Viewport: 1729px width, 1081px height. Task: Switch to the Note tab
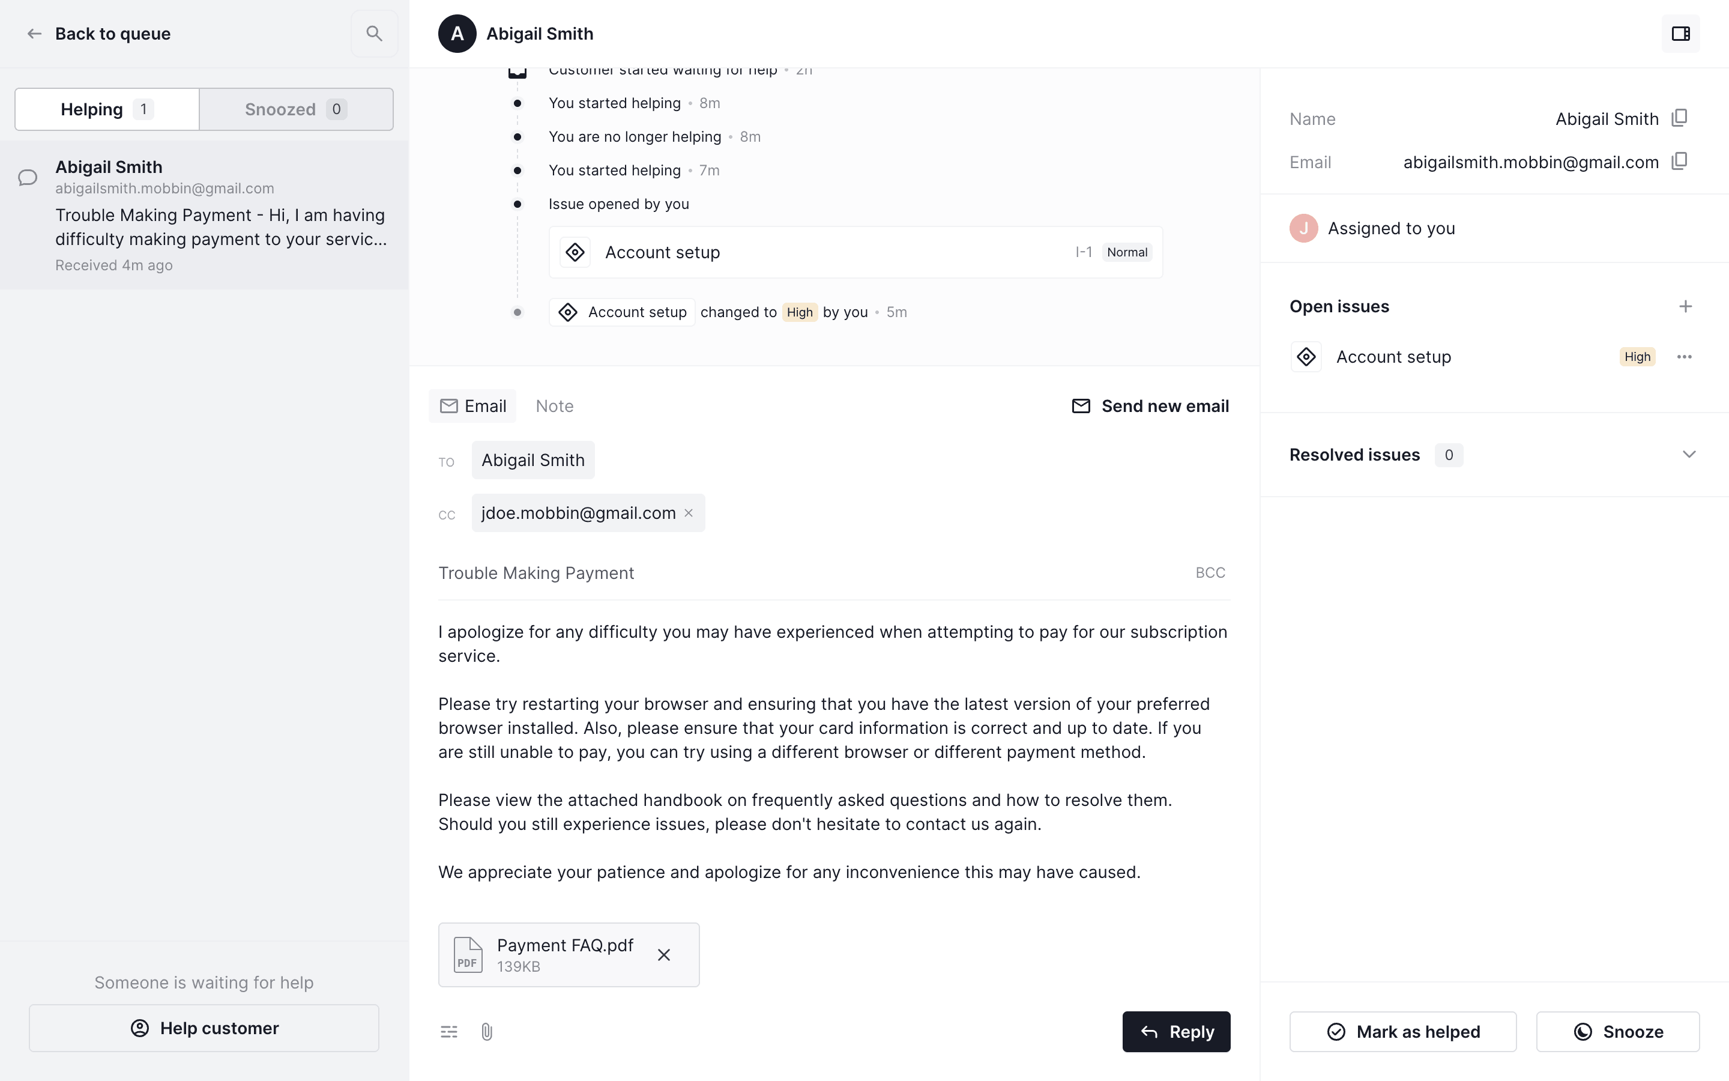tap(555, 406)
